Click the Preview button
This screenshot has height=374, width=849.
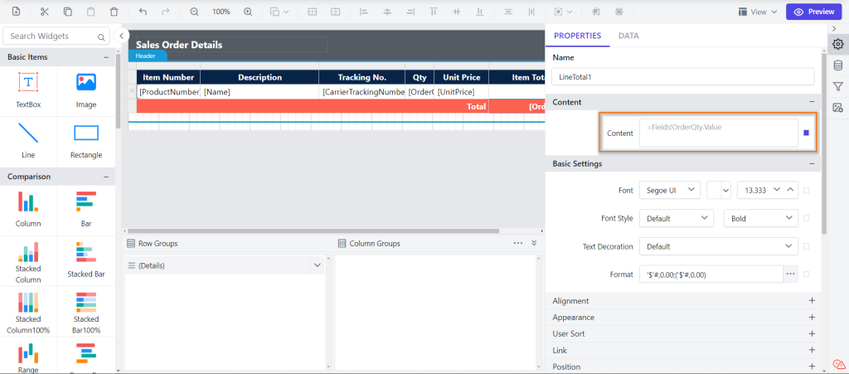pyautogui.click(x=814, y=12)
